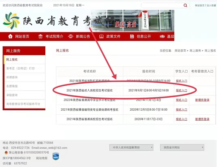Select 成绩查询 in the left sidebar
217x167 pixels.
click(x=12, y=77)
